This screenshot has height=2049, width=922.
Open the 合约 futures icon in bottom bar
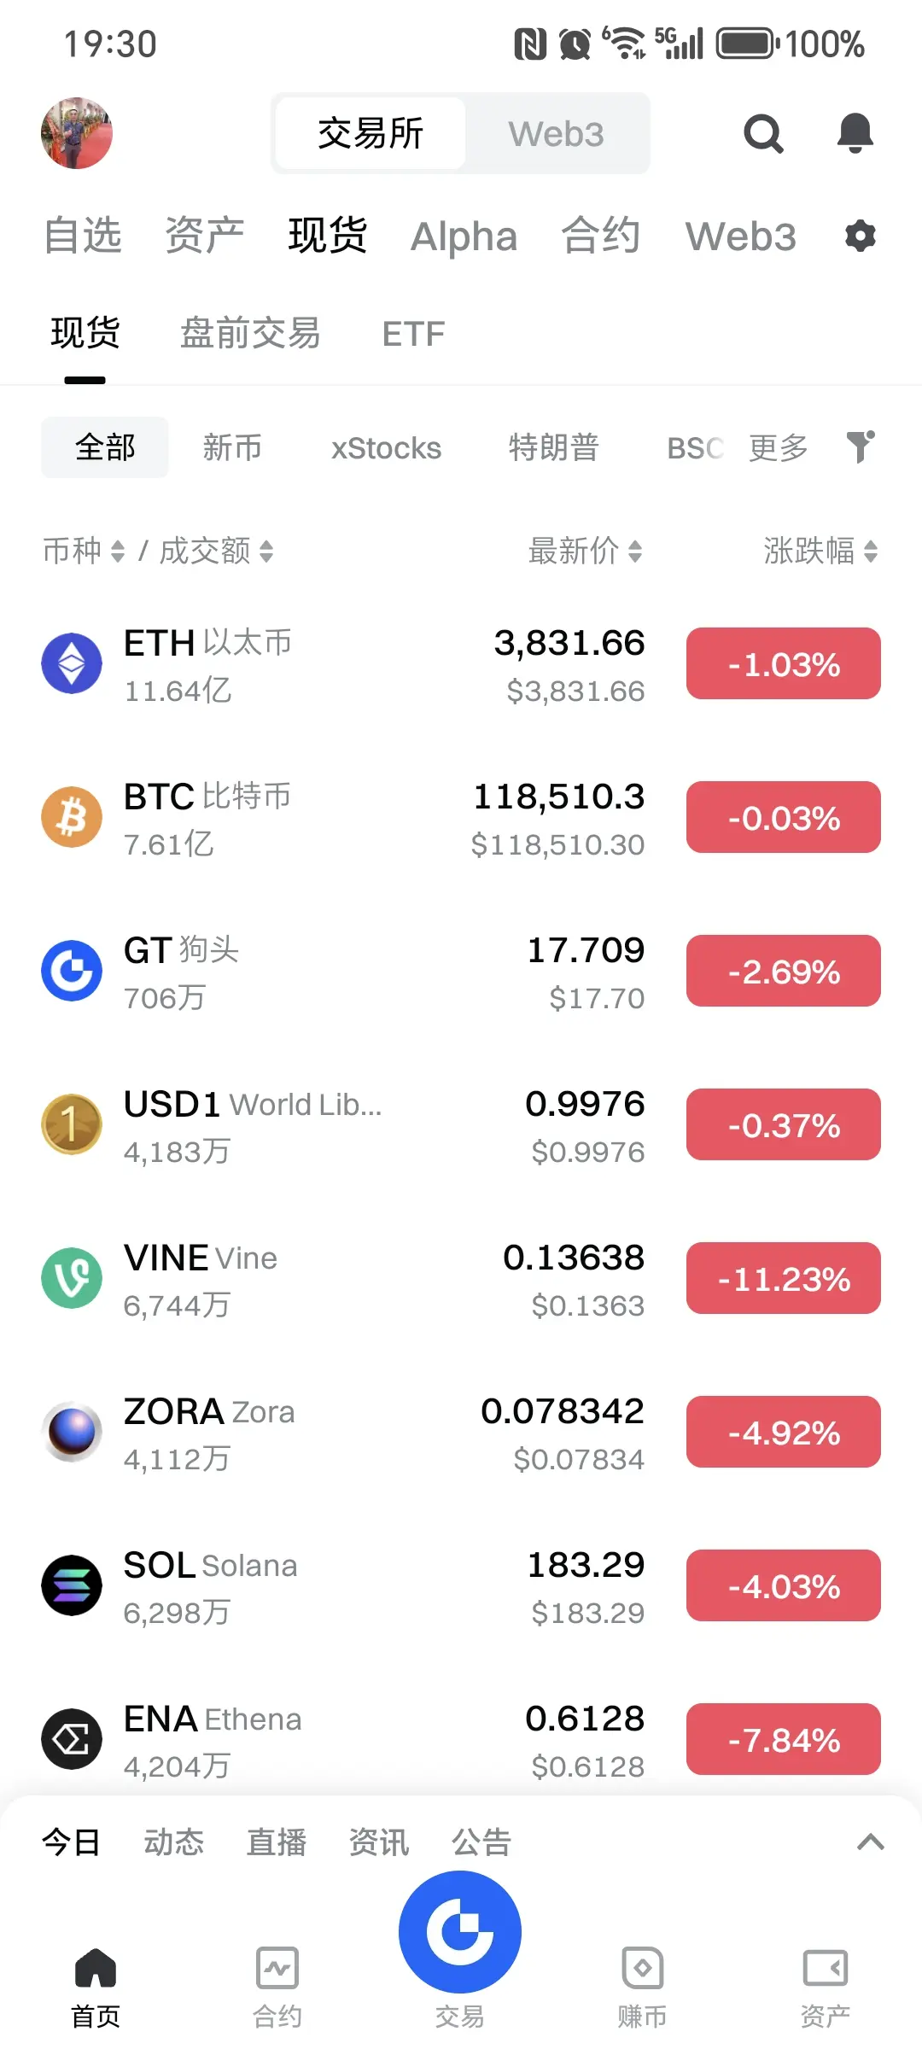(x=277, y=1969)
